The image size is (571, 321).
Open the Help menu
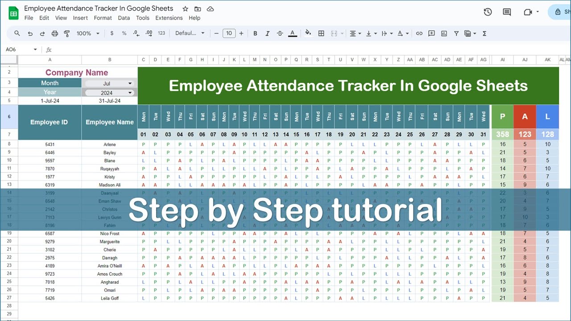click(194, 18)
